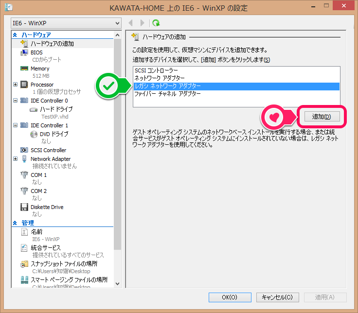Select the 名前 management item
The width and height of the screenshot is (358, 313).
click(x=36, y=232)
